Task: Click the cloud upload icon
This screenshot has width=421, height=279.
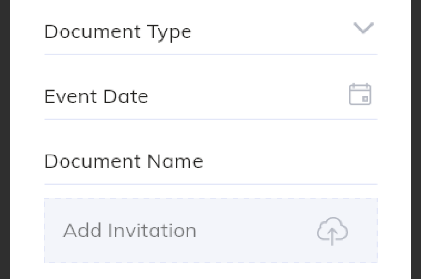Action: [332, 231]
